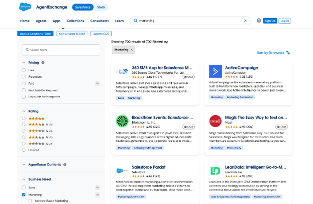This screenshot has height=204, width=313.
Task: Check Account-Based Marketing checkbox
Action: pos(30,201)
